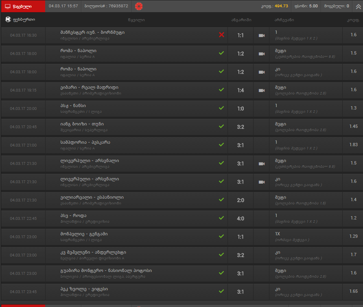Click score 4:0 for პსვ - როდა
Image resolution: width=363 pixels, height=307 pixels.
pos(241,219)
